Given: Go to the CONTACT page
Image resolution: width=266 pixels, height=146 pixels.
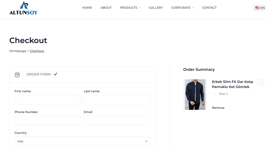Looking at the screenshot, I should point(209,8).
